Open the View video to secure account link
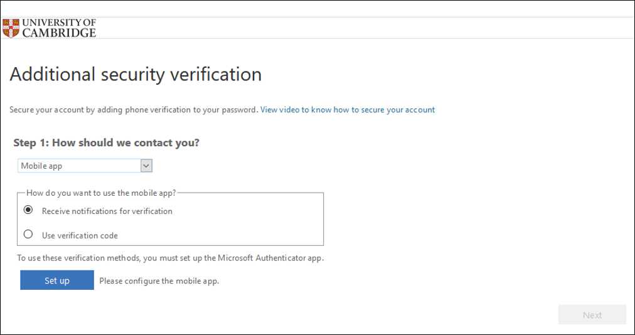This screenshot has height=335, width=635. coord(348,110)
